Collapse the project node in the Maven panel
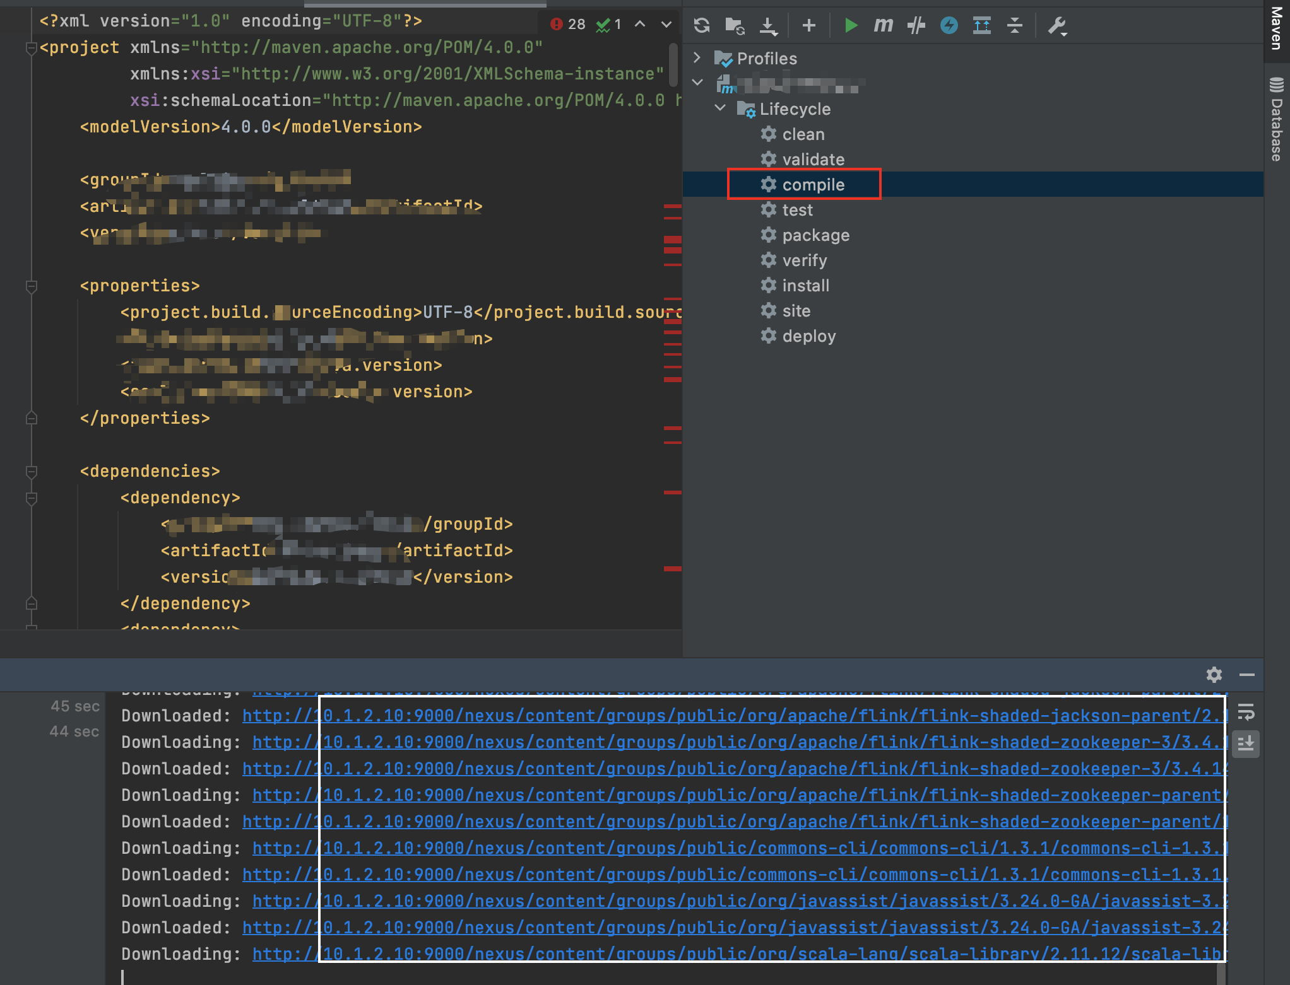The image size is (1290, 985). pos(697,83)
